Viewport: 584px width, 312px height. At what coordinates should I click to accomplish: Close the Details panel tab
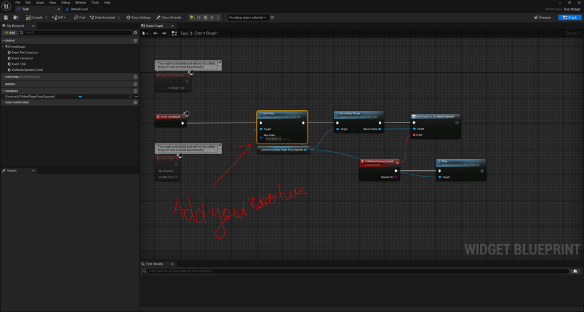click(x=33, y=170)
